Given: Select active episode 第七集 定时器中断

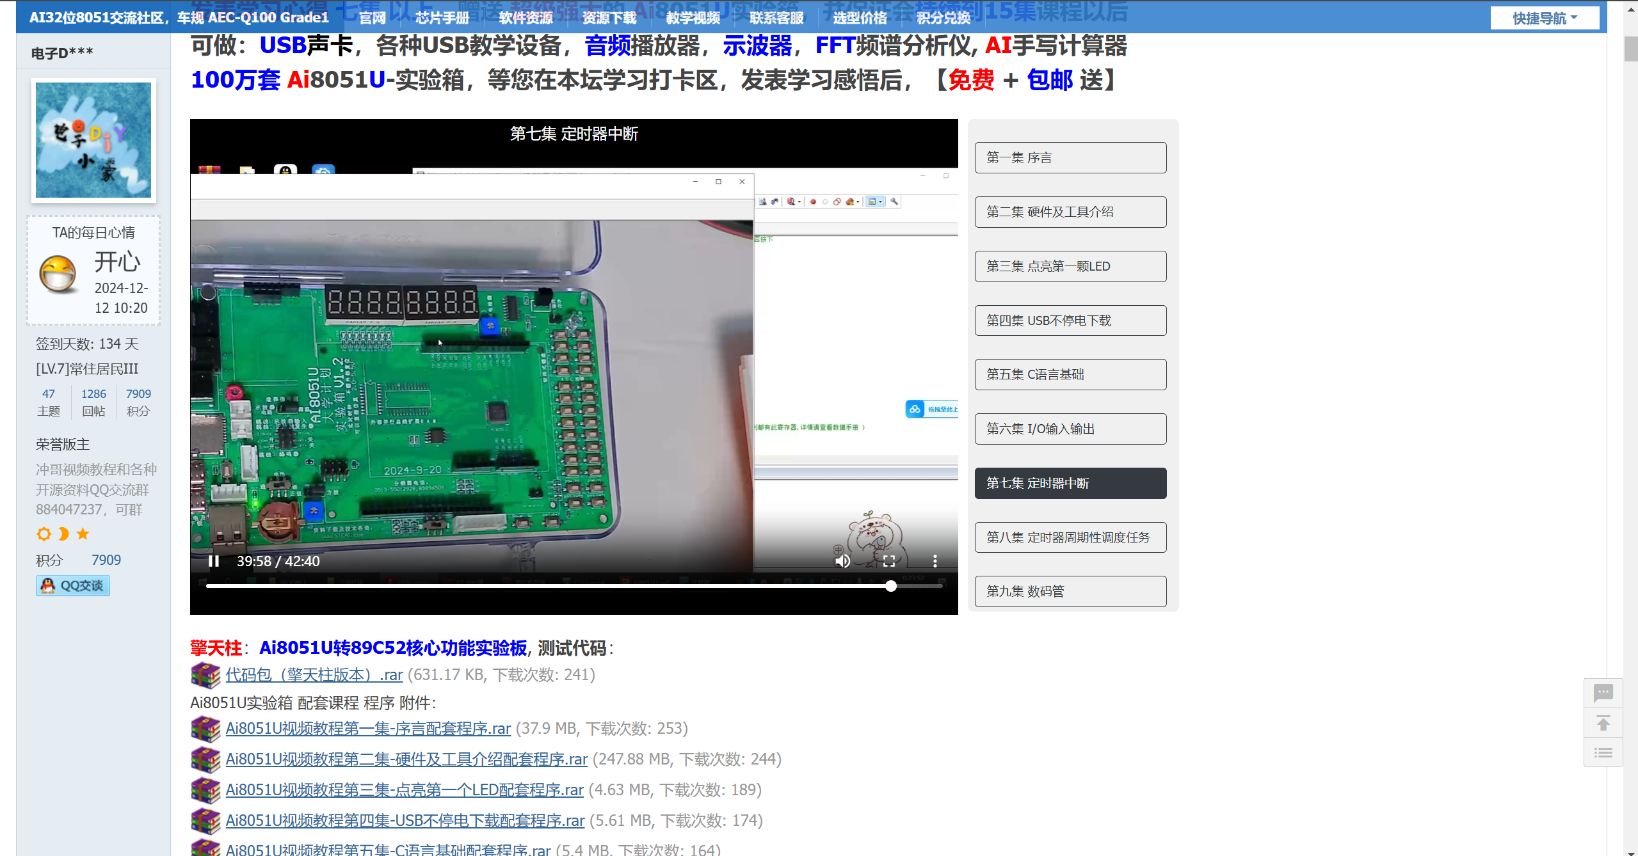Looking at the screenshot, I should pyautogui.click(x=1070, y=483).
